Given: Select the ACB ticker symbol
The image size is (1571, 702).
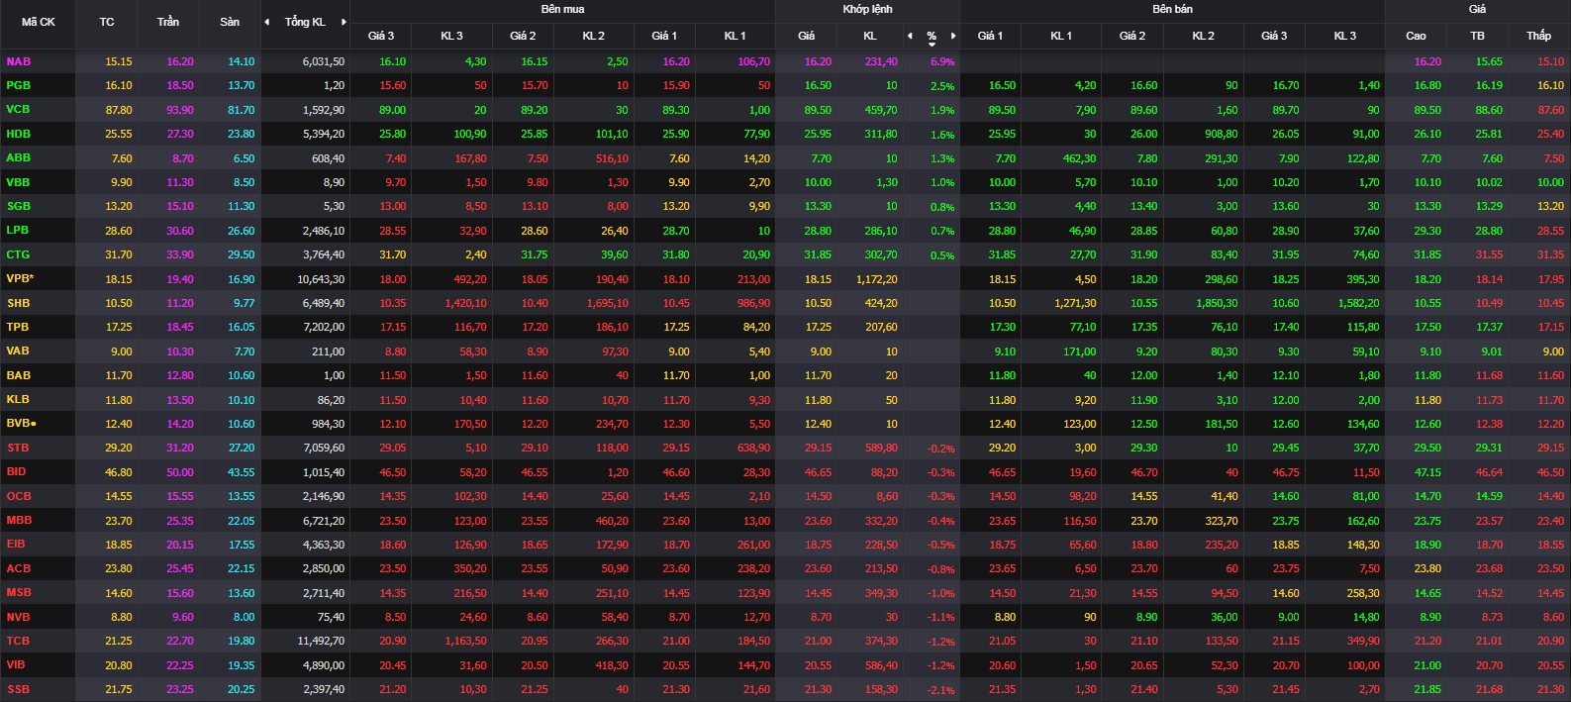Looking at the screenshot, I should click(19, 568).
